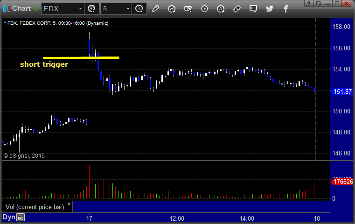The image size is (355, 224).
Task: Toggle the lock icon beside Dyn
Action: [x=21, y=217]
